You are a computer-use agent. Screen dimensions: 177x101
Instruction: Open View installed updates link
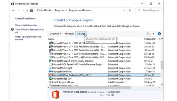pyautogui.click(x=26, y=25)
